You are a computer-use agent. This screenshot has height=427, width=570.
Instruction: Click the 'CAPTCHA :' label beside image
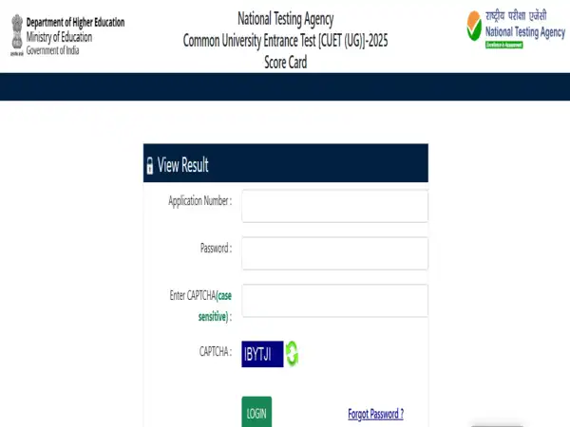tap(216, 351)
